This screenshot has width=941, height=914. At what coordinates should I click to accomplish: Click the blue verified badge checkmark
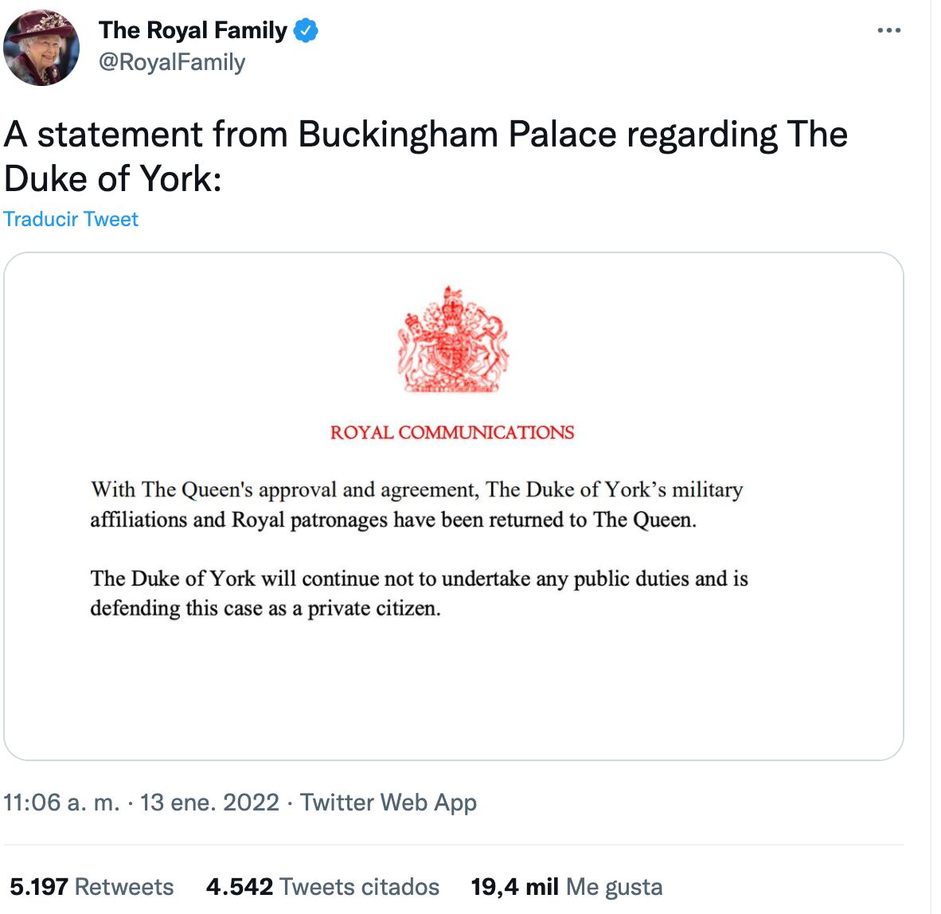[305, 30]
